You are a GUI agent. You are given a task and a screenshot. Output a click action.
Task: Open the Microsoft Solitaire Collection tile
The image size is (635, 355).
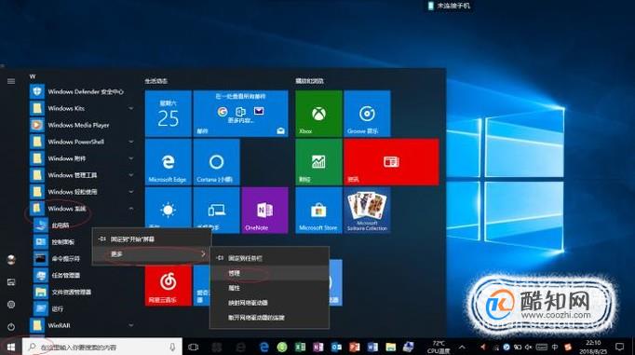pyautogui.click(x=367, y=211)
